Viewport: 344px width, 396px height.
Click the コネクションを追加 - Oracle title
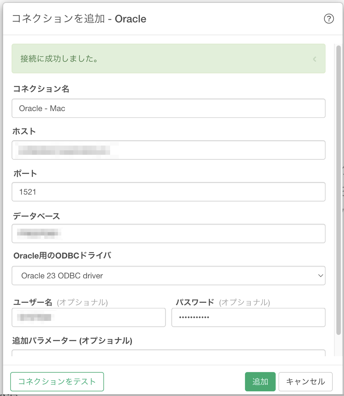point(79,19)
